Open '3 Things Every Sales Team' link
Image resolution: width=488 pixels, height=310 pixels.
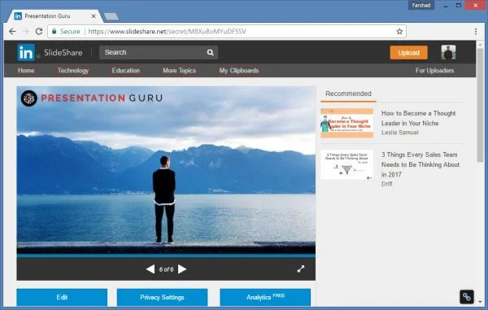pyautogui.click(x=420, y=164)
